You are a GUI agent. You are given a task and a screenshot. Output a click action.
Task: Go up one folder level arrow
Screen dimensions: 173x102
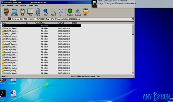point(4,19)
